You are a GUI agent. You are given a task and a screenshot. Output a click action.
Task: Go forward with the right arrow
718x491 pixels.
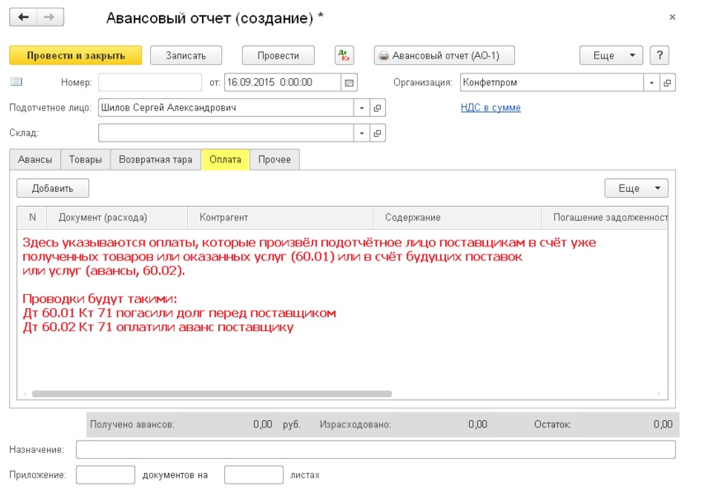pos(49,17)
